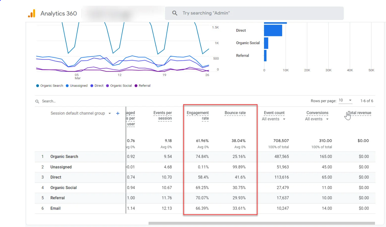Select the Organic Search table row
The width and height of the screenshot is (386, 227).
64,156
